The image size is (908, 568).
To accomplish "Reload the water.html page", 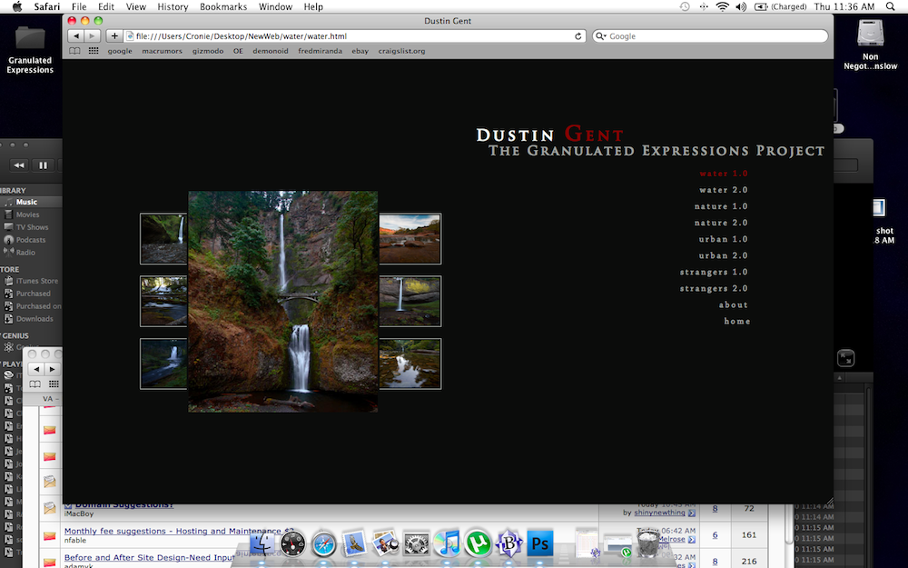I will 577,36.
